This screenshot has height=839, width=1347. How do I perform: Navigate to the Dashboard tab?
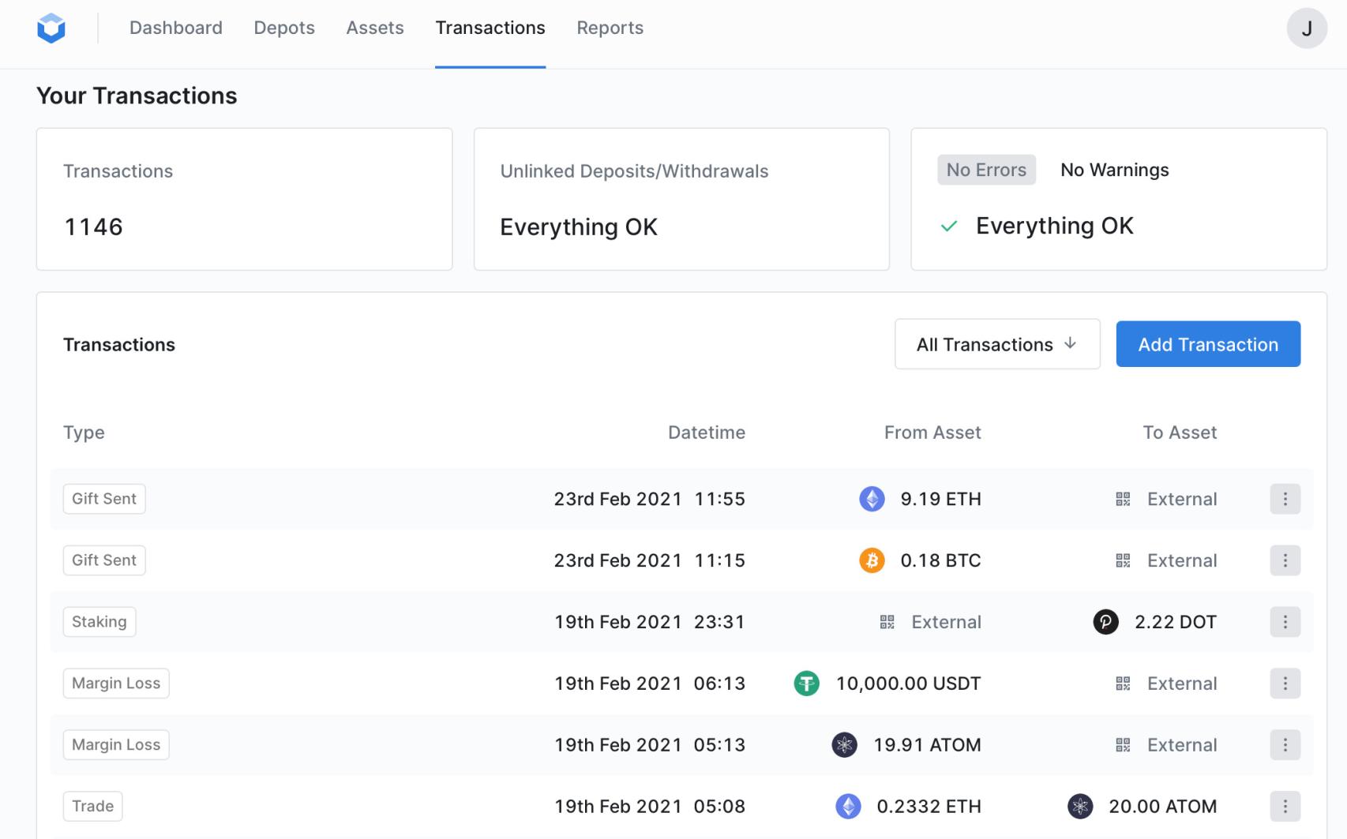[175, 28]
